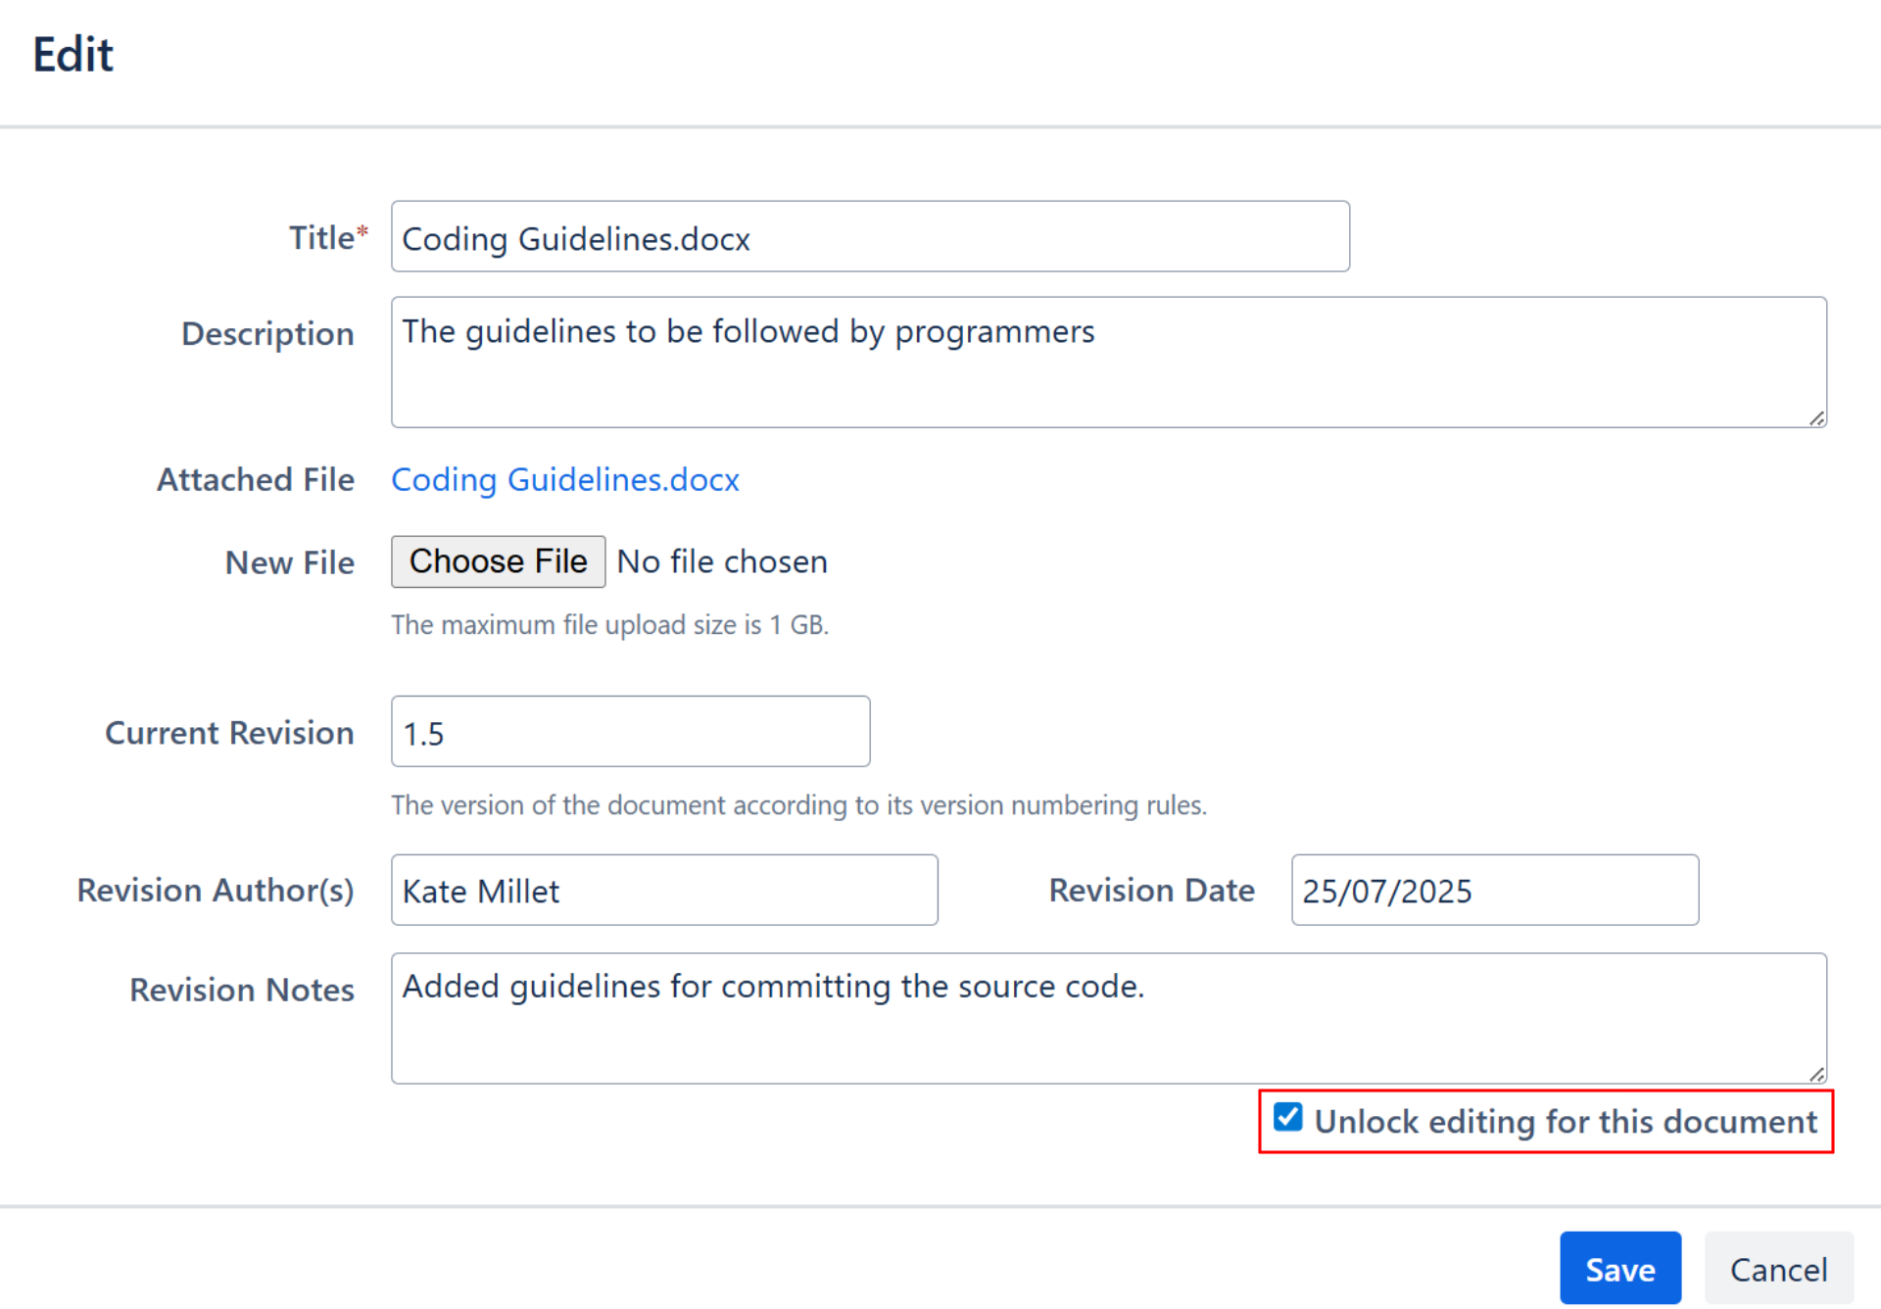Click the Description field label
1881x1309 pixels.
[267, 334]
